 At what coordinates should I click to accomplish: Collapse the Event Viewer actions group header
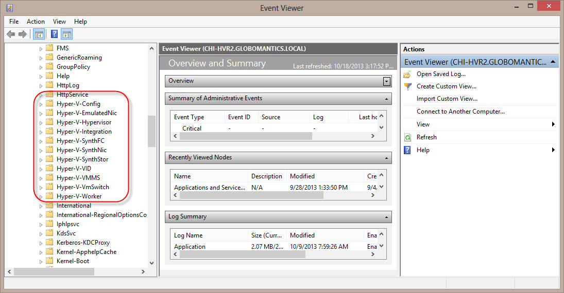(553, 62)
